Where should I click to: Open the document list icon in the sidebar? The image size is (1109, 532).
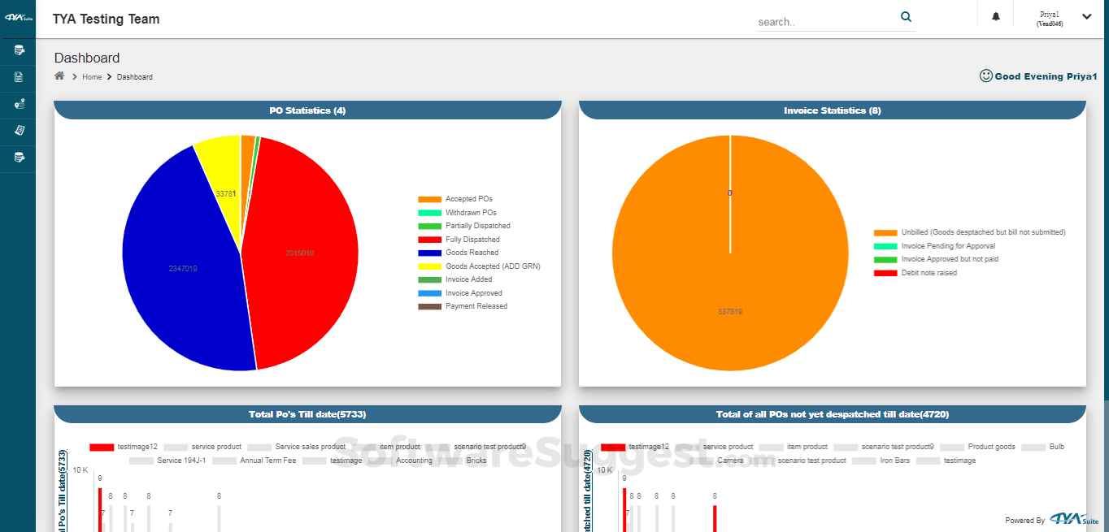click(19, 77)
